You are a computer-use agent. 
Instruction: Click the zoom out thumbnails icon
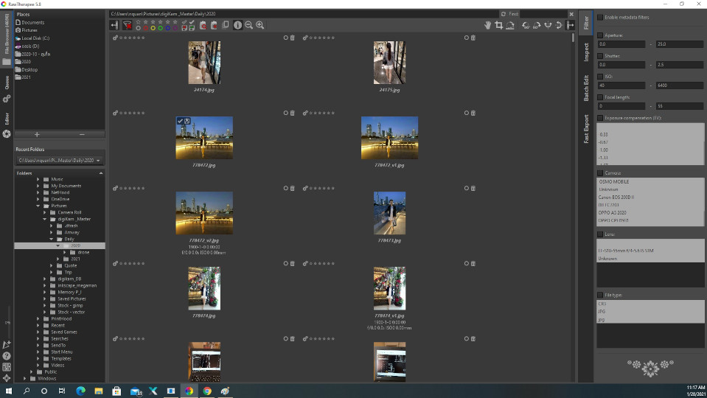[x=249, y=25]
